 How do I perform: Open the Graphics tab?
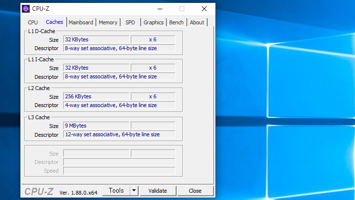154,22
